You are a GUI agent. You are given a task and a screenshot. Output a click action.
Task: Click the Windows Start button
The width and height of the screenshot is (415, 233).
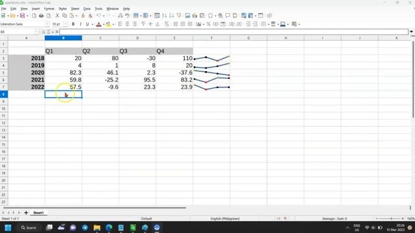pos(8,227)
